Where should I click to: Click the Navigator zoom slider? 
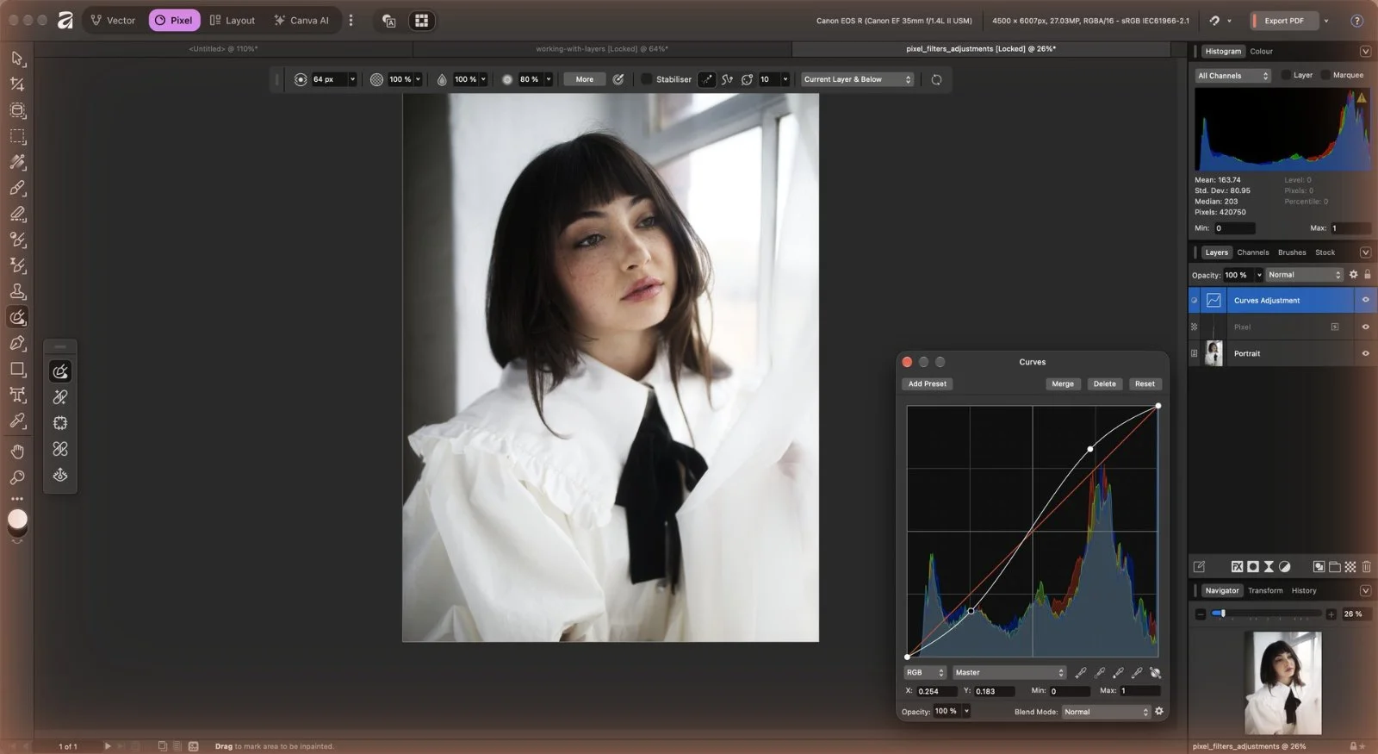point(1266,614)
